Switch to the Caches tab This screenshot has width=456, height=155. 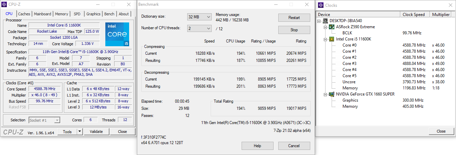[x=24, y=14]
